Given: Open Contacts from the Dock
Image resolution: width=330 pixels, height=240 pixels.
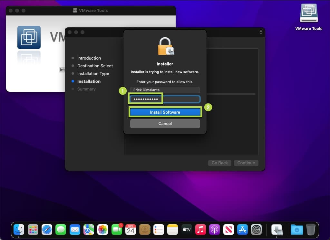Looking at the screenshot, I should (145, 229).
